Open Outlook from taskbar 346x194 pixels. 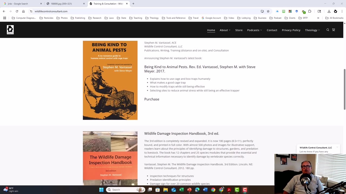tap(174, 190)
